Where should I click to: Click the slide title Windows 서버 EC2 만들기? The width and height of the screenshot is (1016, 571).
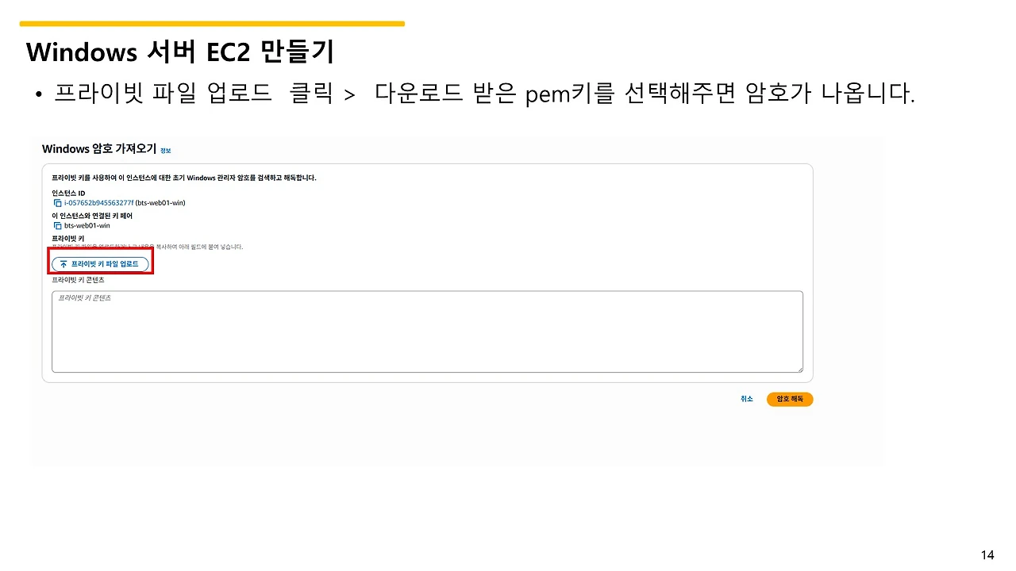point(180,52)
